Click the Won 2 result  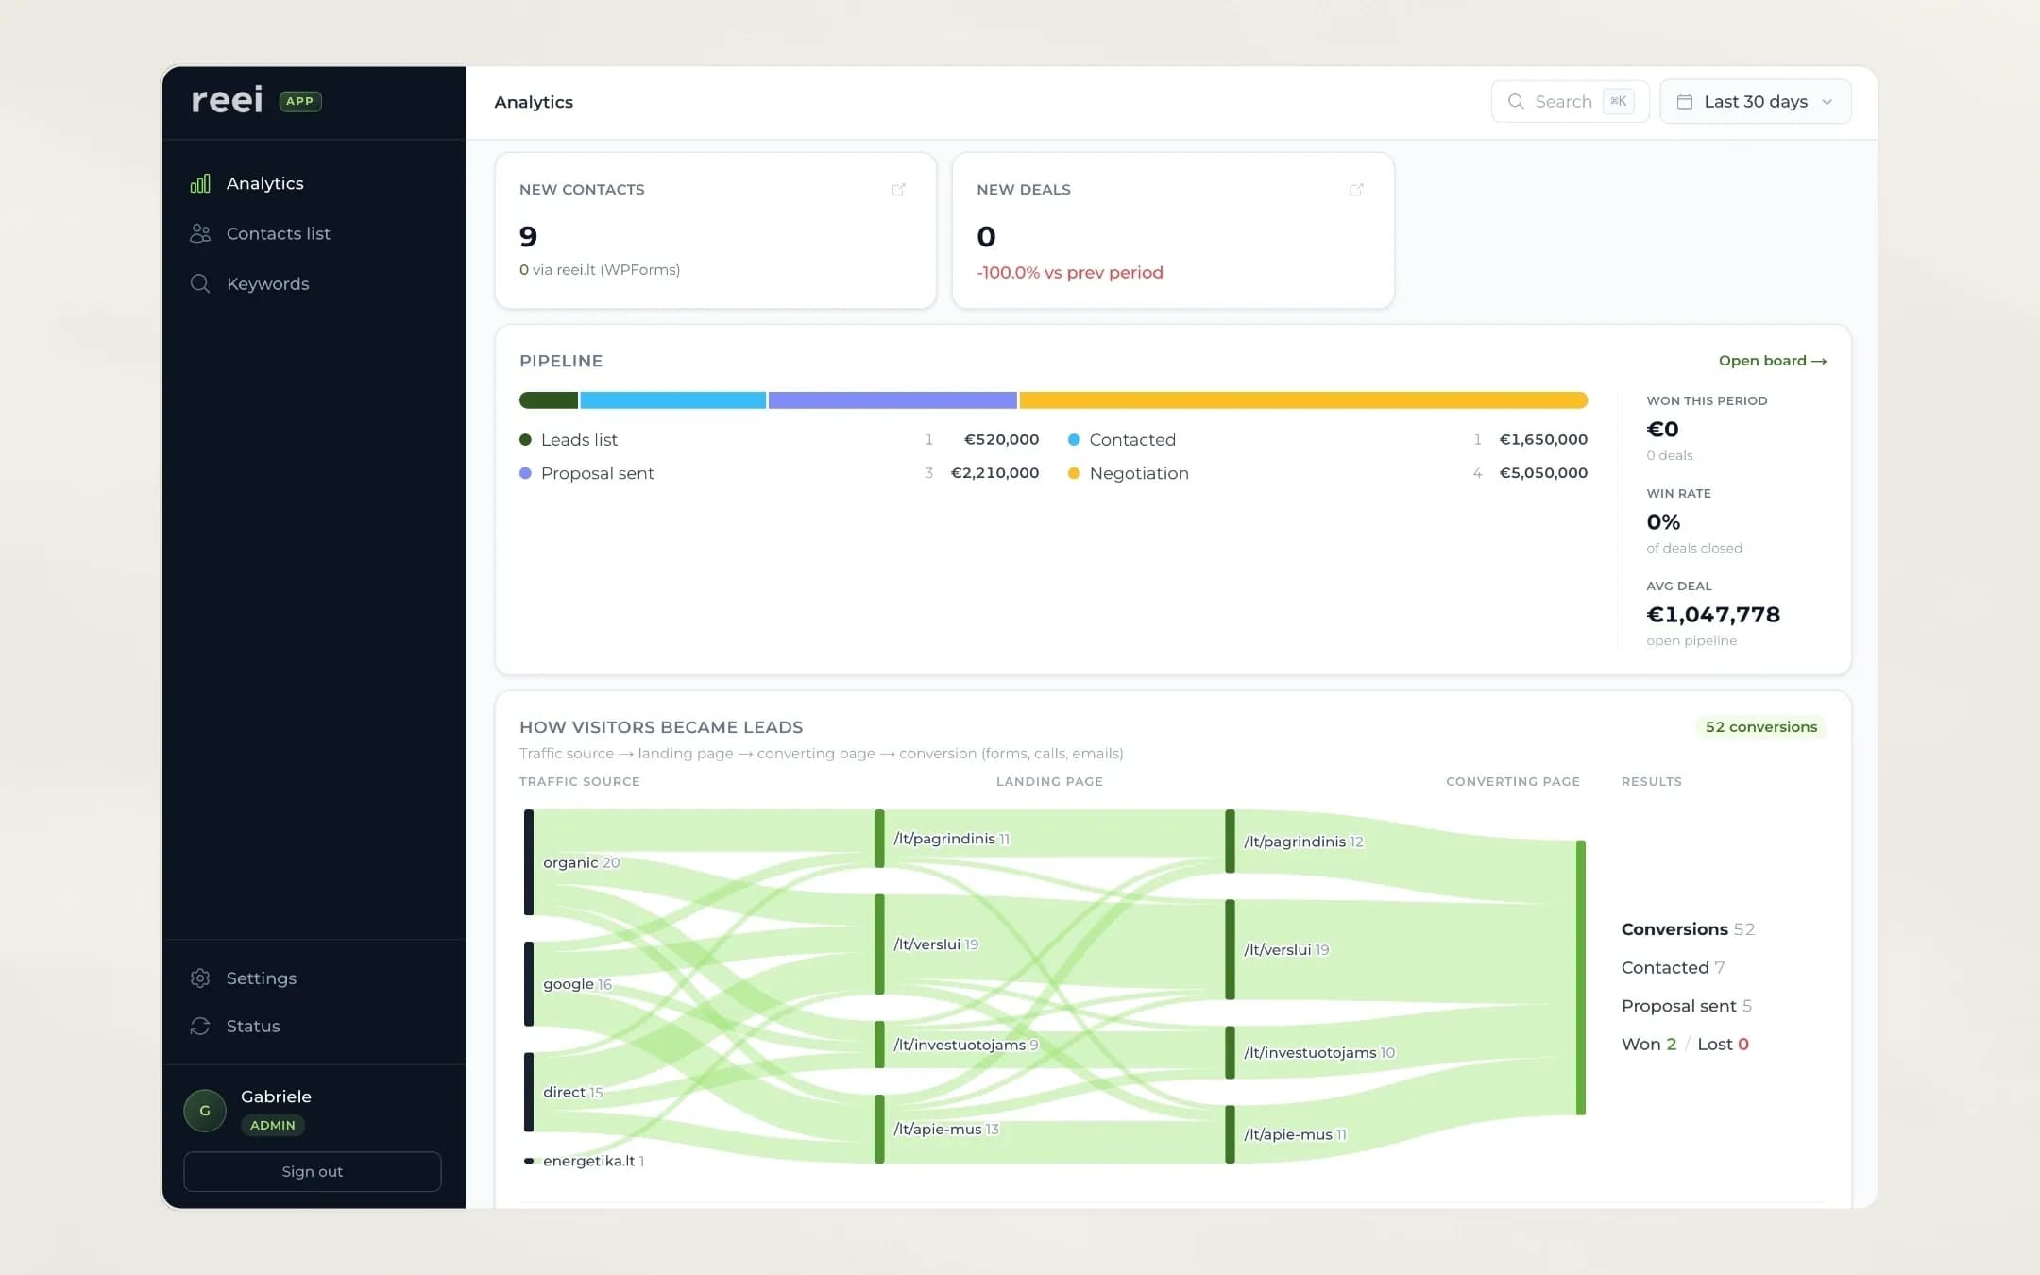(x=1649, y=1044)
